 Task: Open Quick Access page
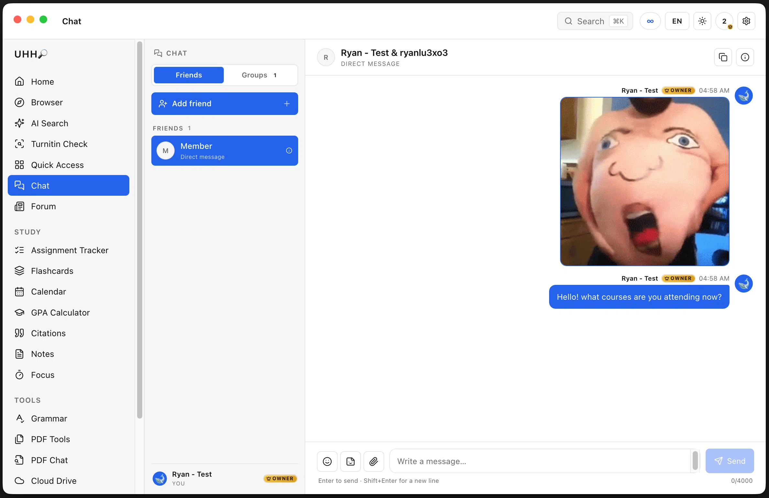click(69, 165)
